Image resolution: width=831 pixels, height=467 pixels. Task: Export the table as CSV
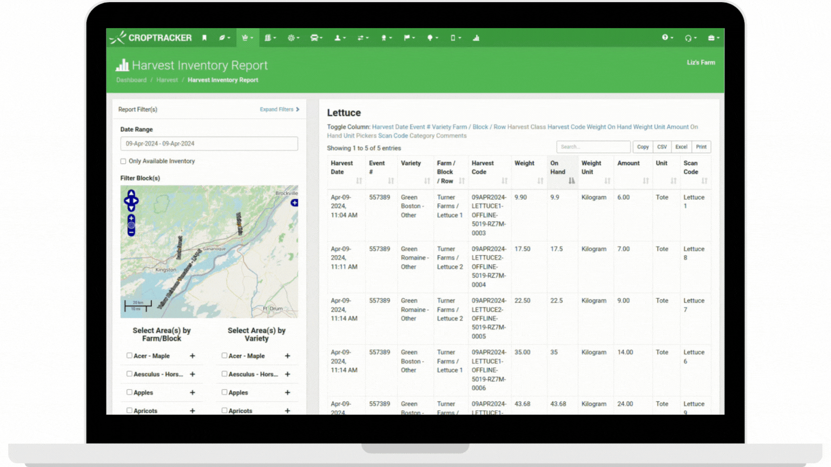coord(662,147)
